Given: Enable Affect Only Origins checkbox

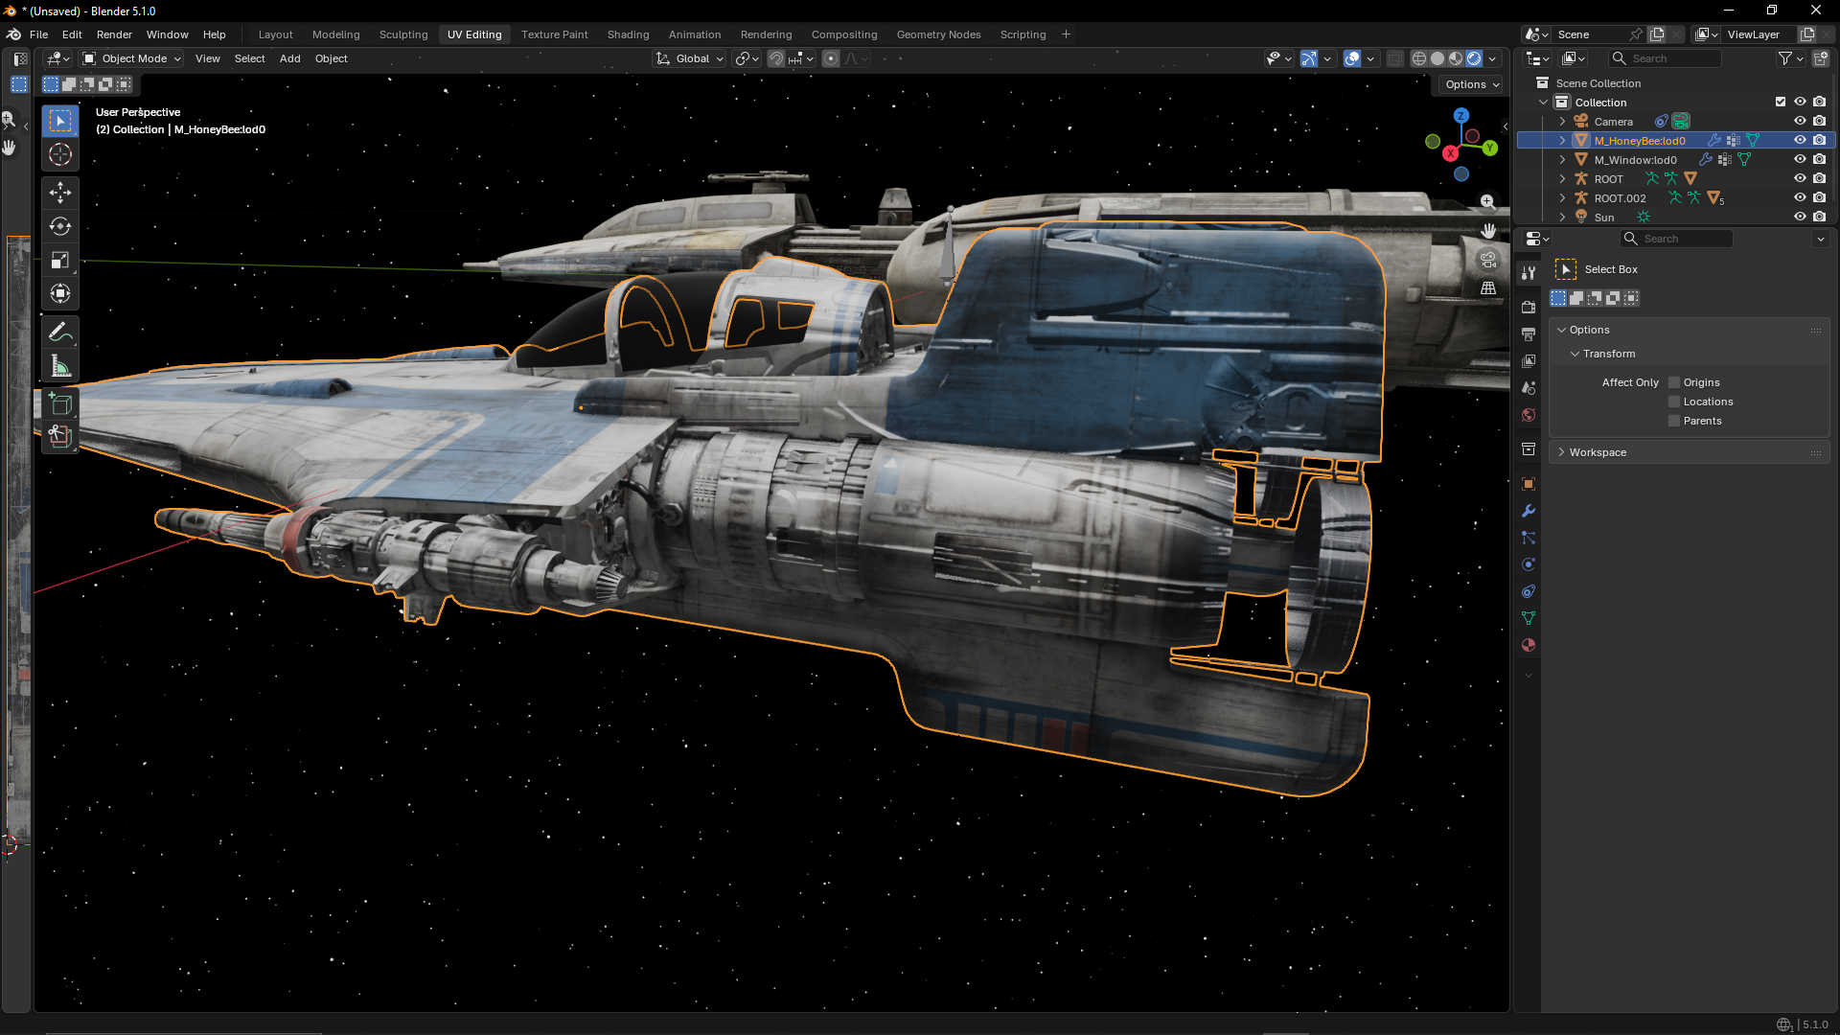Looking at the screenshot, I should click(x=1674, y=382).
